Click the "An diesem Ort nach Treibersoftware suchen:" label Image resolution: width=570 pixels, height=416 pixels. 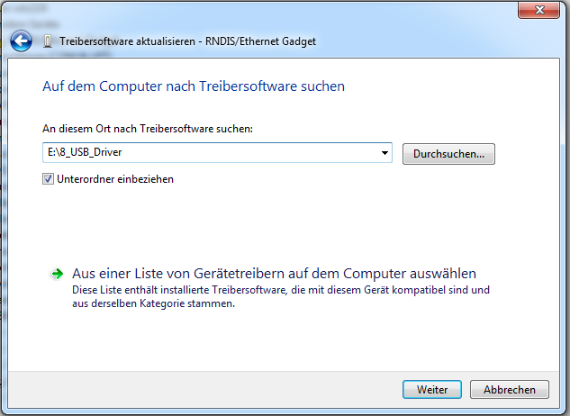pos(148,129)
